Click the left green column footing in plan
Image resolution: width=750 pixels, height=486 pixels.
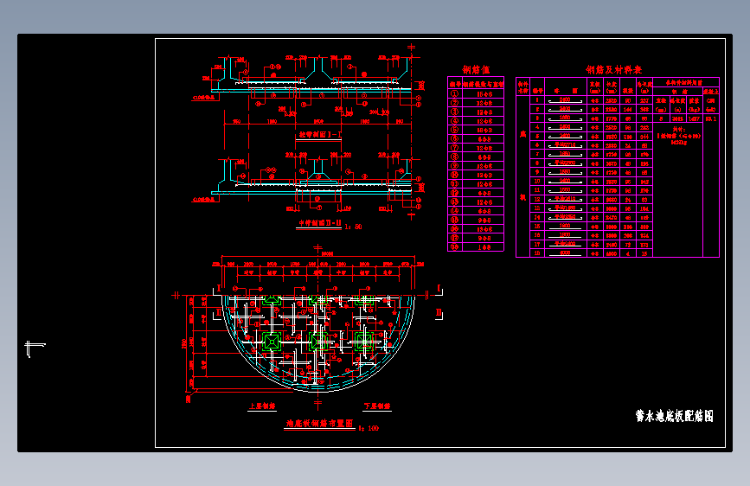272,342
